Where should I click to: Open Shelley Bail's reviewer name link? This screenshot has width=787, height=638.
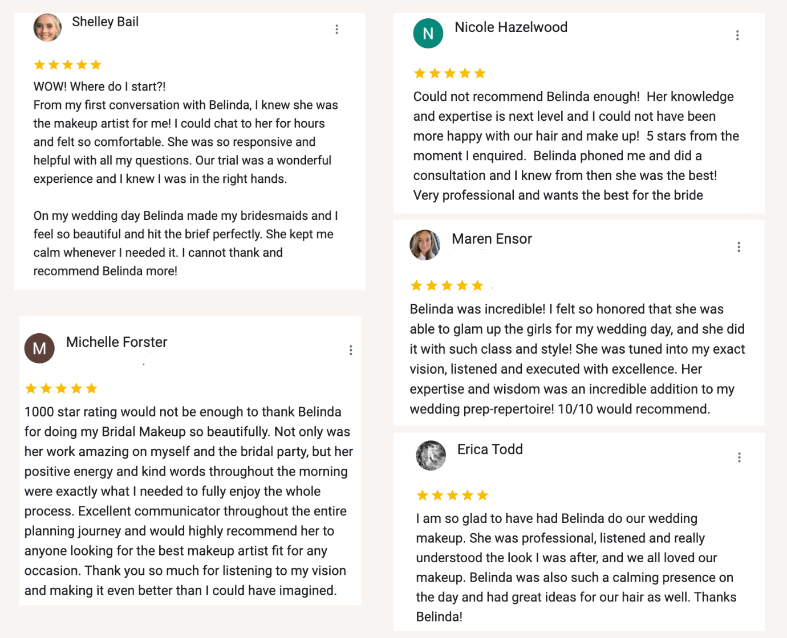(x=105, y=22)
